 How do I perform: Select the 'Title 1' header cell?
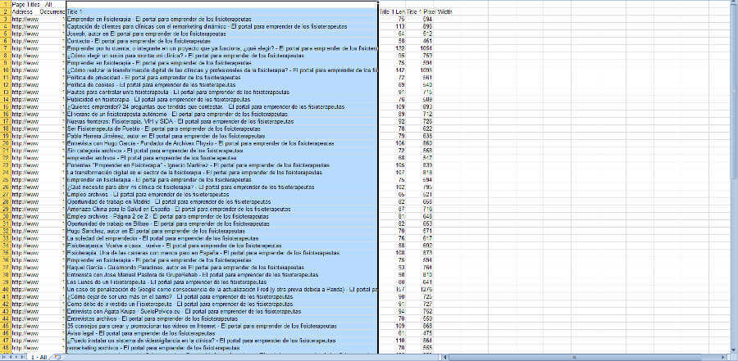coord(221,11)
